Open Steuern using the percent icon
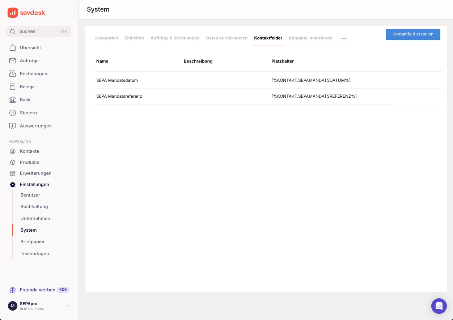The height and width of the screenshot is (320, 453). (x=12, y=113)
